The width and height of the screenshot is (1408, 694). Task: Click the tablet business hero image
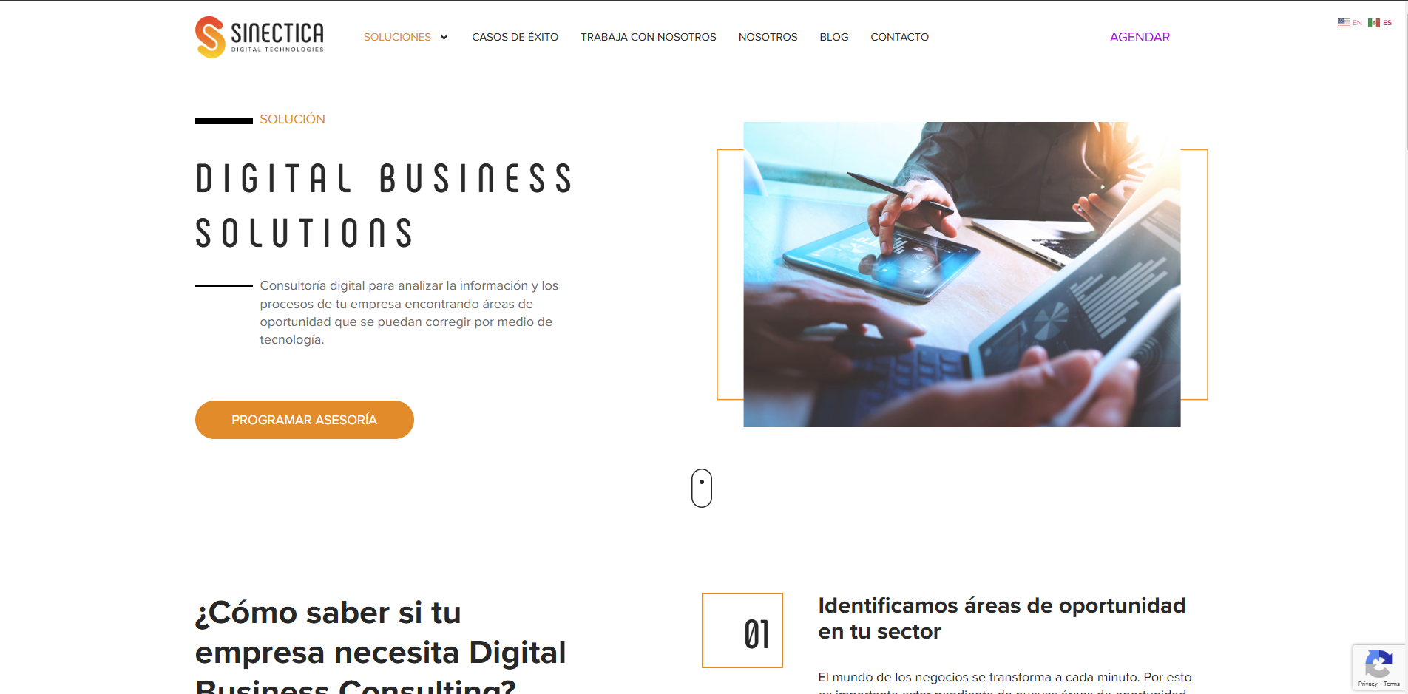pos(962,274)
